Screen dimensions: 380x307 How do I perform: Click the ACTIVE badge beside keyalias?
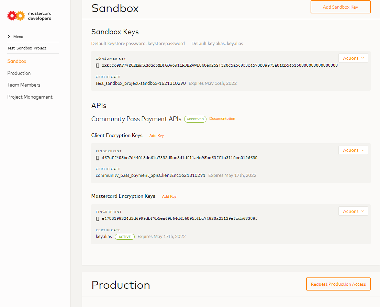[x=125, y=237]
